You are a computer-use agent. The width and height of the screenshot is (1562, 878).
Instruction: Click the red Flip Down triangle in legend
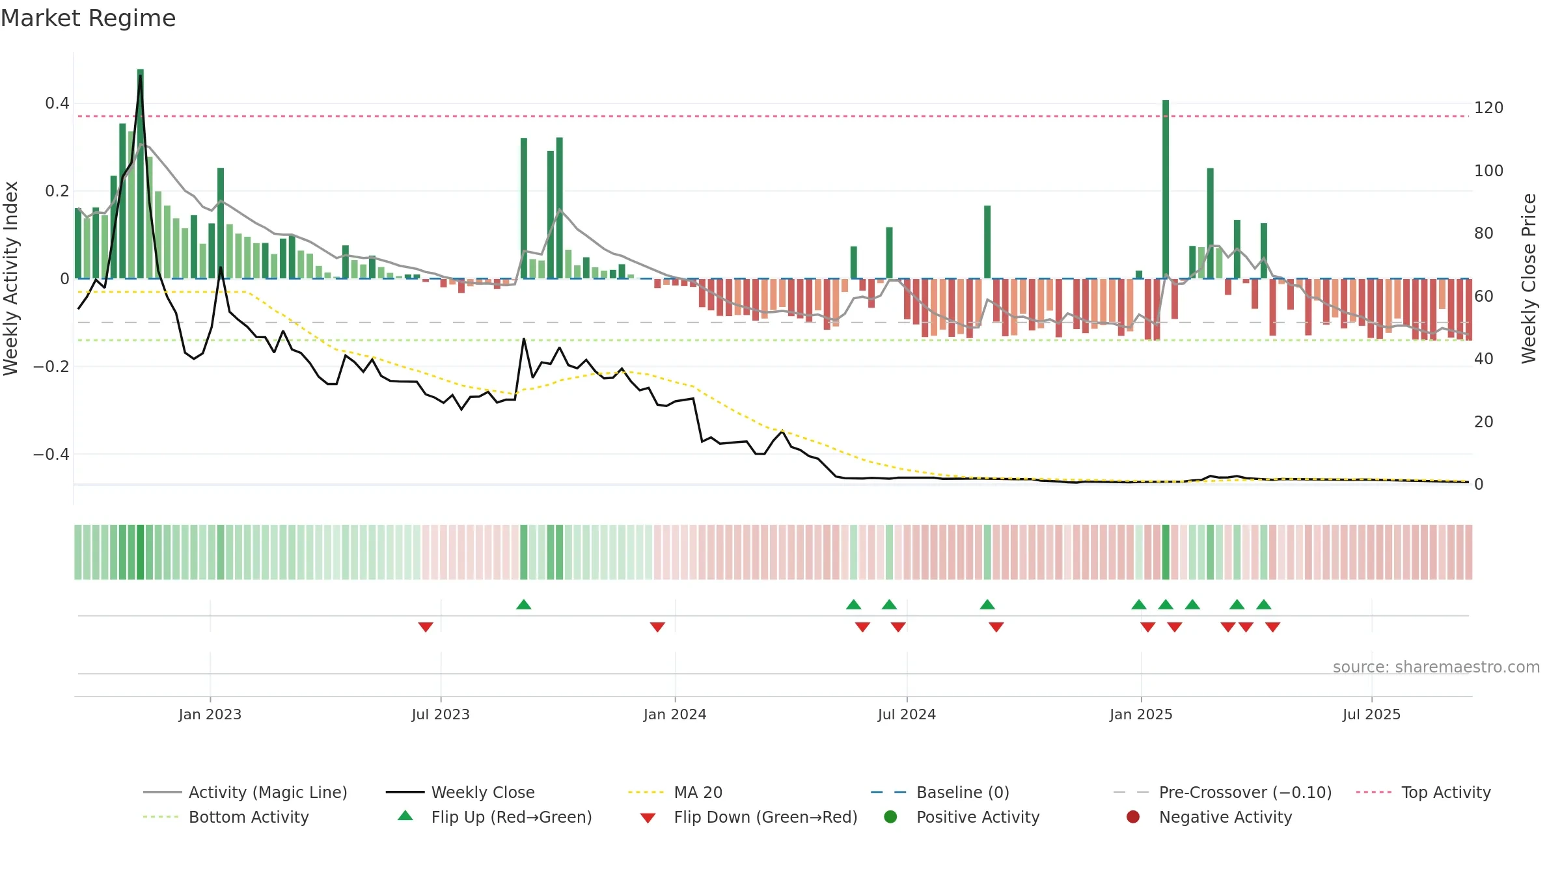coord(648,818)
